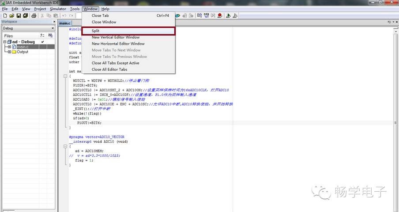Click the editor vertical scrollbar up arrow
Viewport: 399px width, 212px height.
point(396,30)
